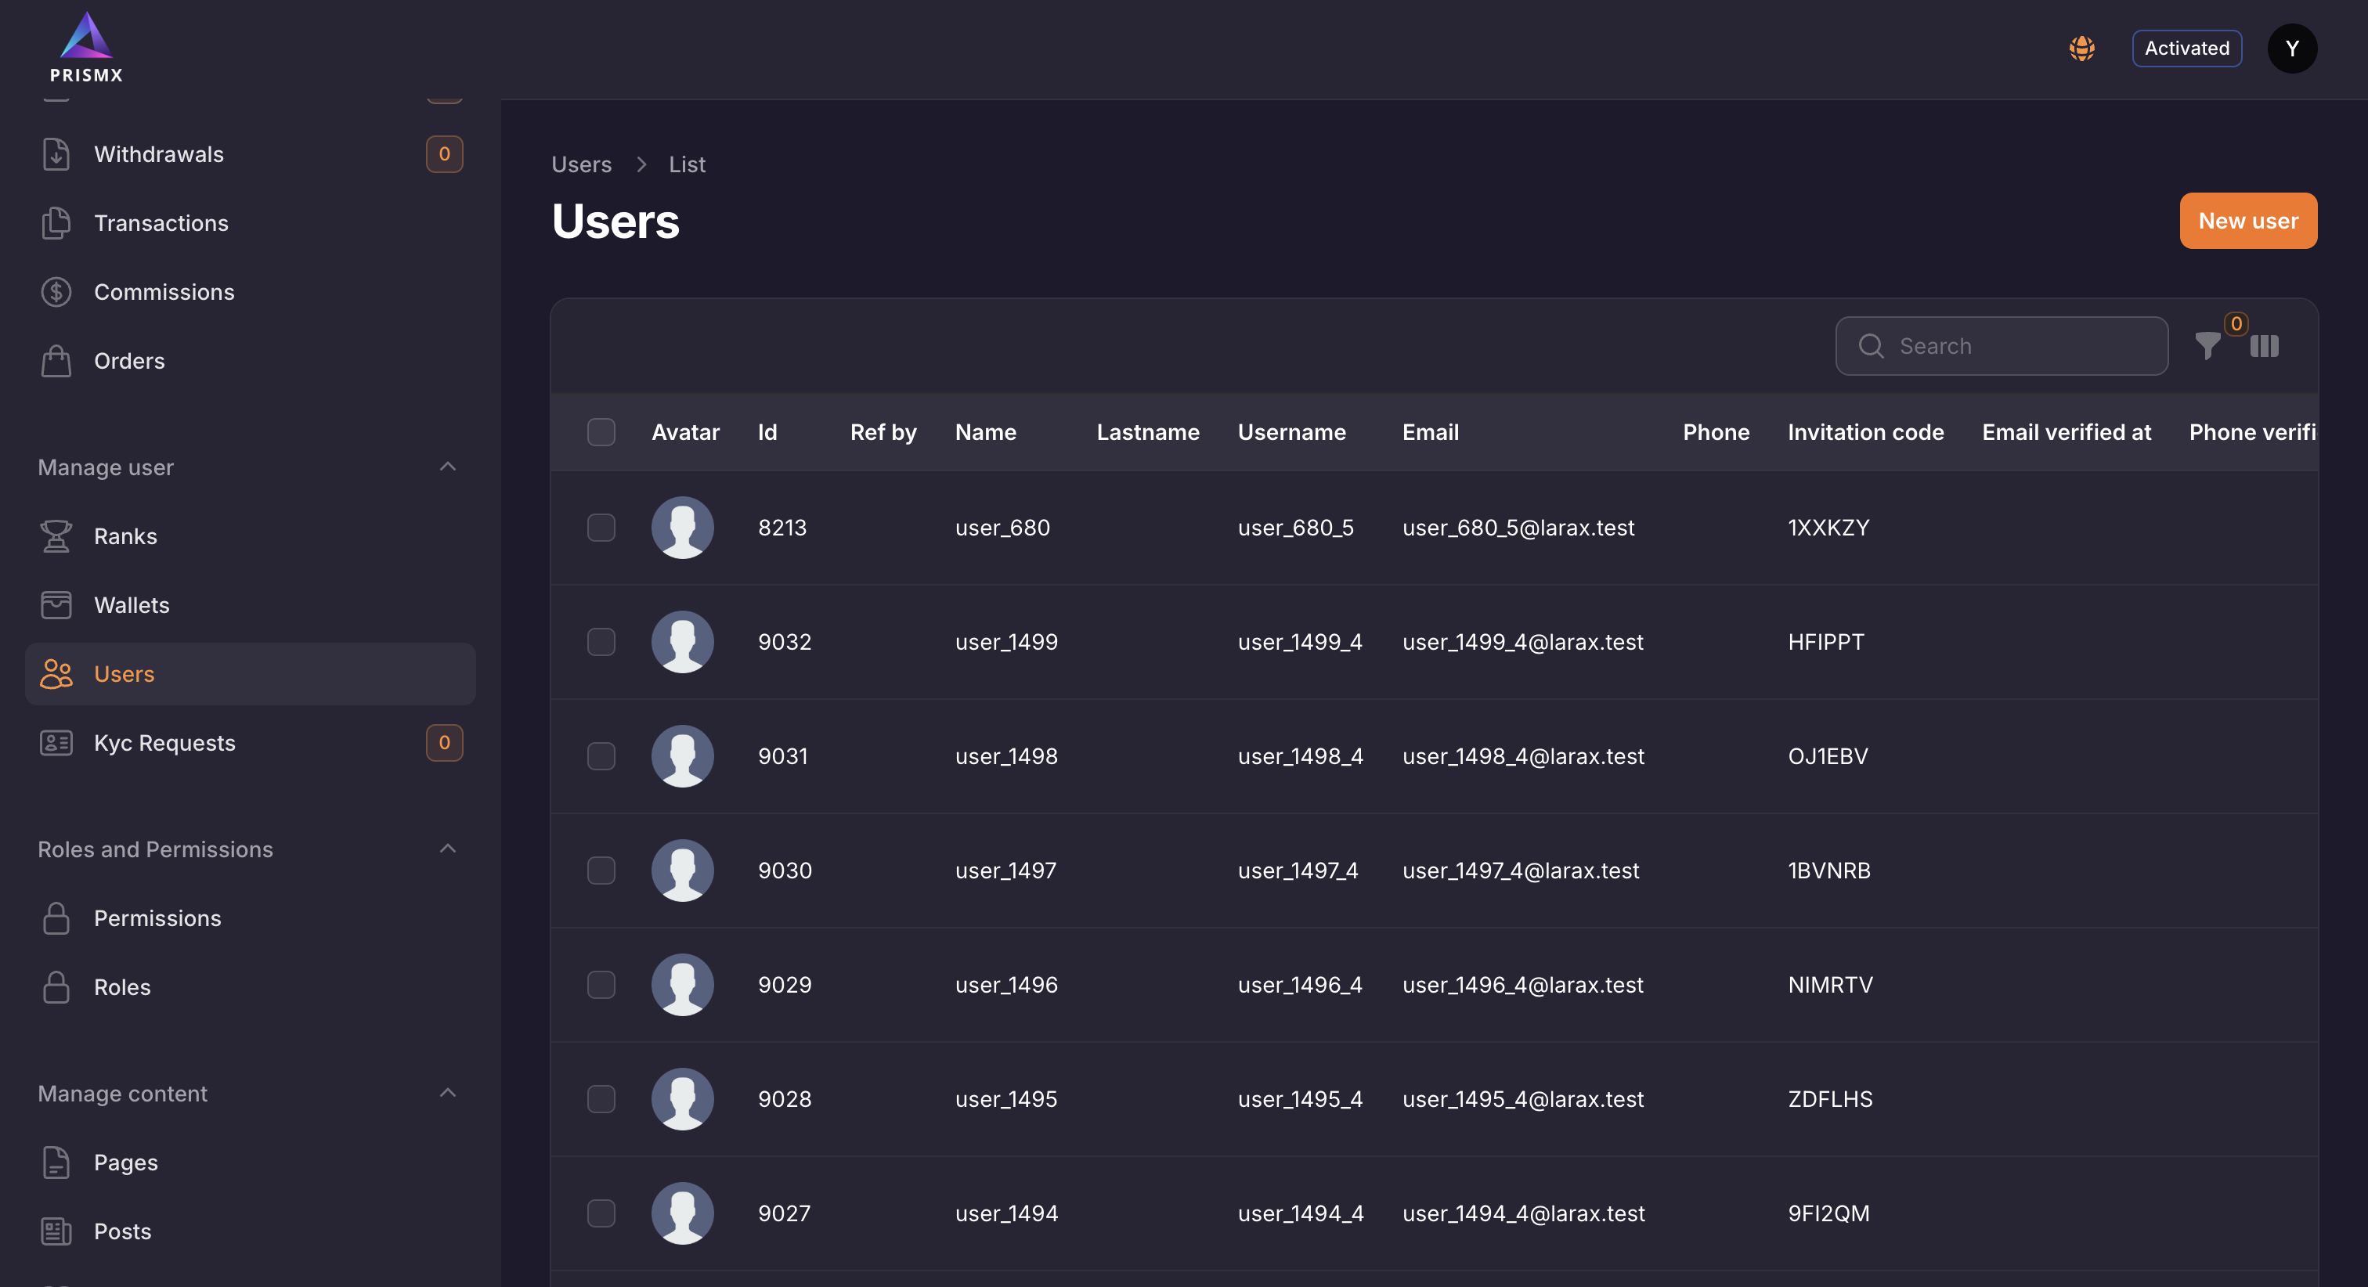Image resolution: width=2368 pixels, height=1287 pixels.
Task: Click the Commissions dollar icon
Action: (x=56, y=292)
